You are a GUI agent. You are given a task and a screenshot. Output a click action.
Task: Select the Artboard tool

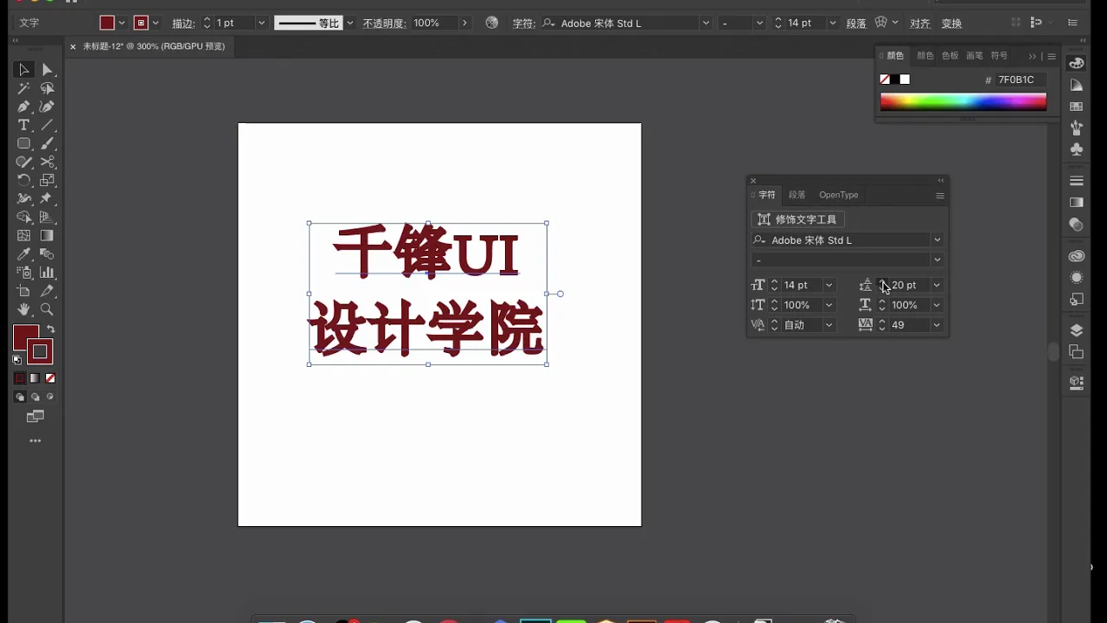coord(24,291)
